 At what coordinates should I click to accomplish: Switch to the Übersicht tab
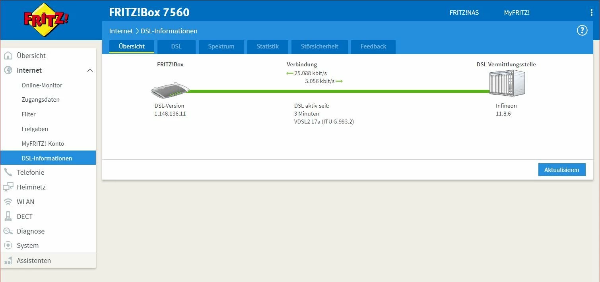132,46
